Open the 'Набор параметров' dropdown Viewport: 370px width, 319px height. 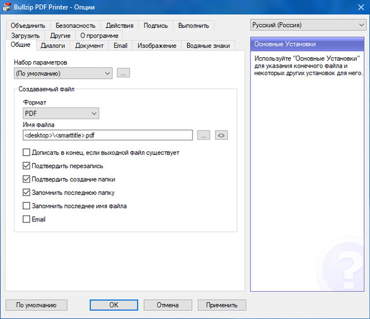coord(64,73)
